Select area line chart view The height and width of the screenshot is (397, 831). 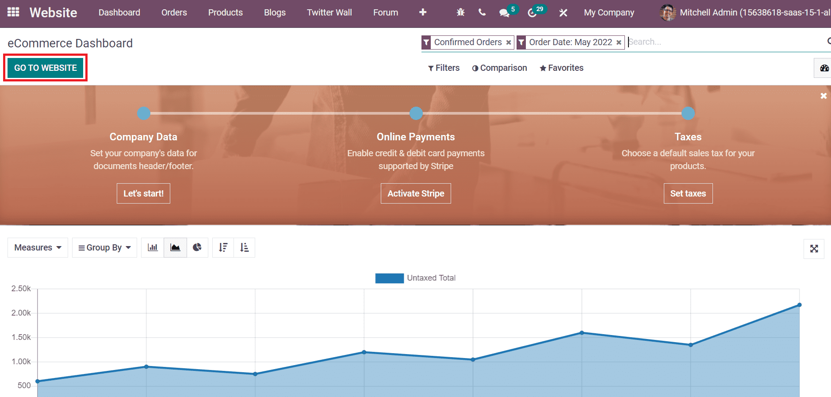pos(175,247)
